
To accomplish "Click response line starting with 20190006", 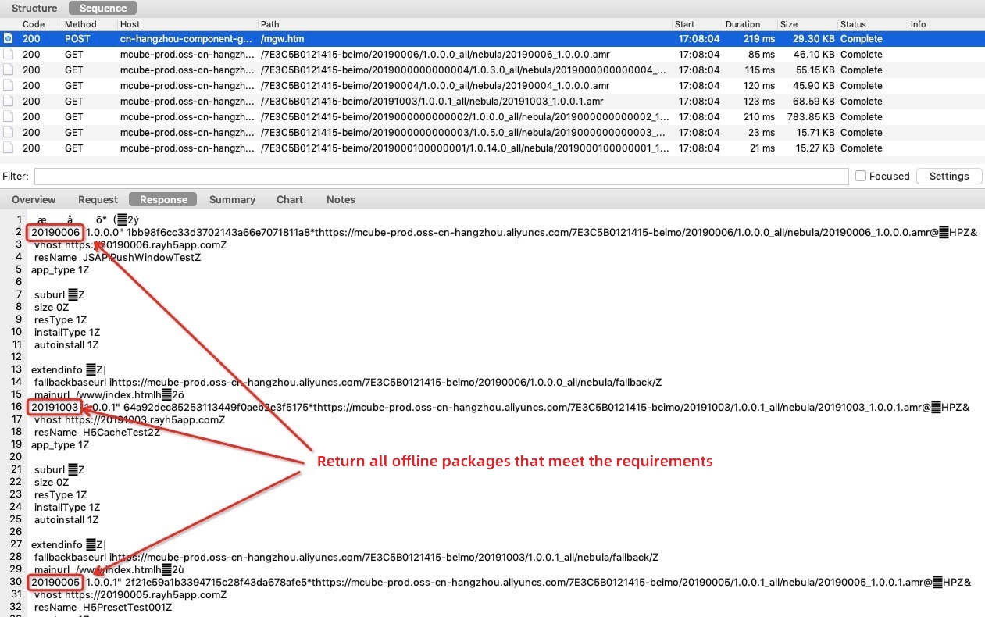I will pyautogui.click(x=504, y=233).
